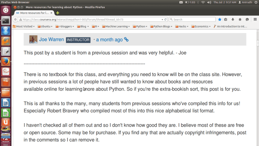
Task: Expand Hacks bookmarks folder
Action: [182, 26]
